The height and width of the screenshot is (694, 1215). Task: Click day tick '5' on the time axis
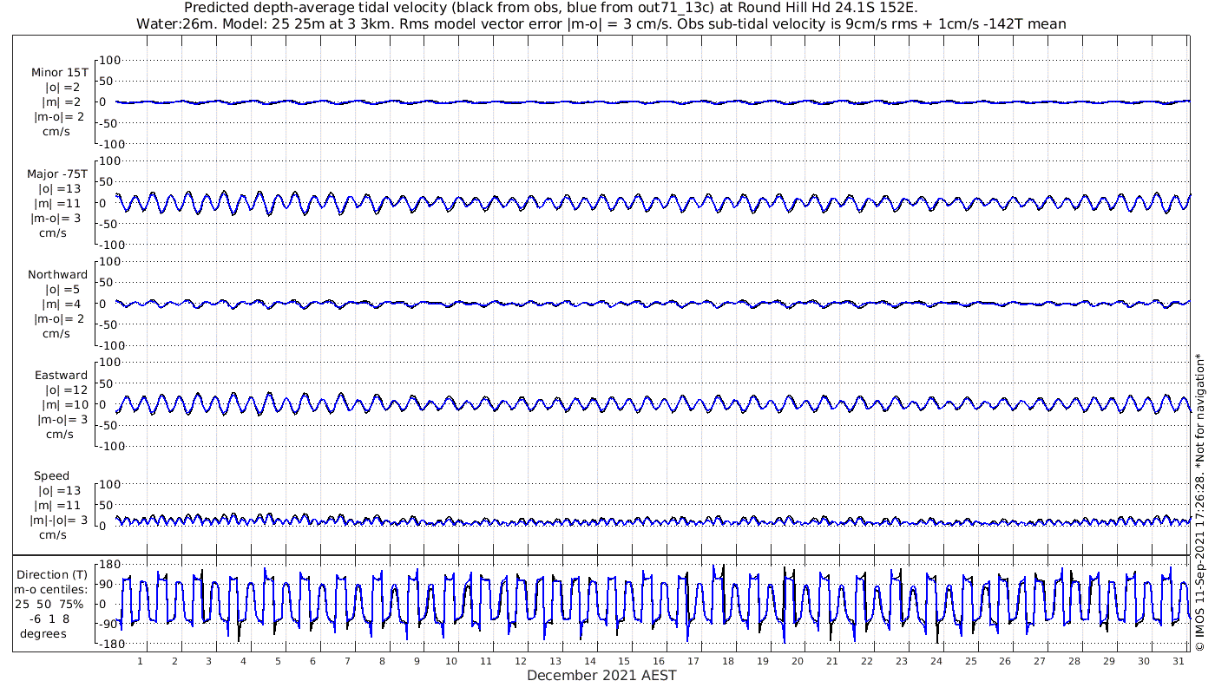[x=279, y=661]
